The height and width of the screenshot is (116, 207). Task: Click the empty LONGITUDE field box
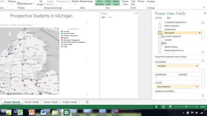(166, 78)
